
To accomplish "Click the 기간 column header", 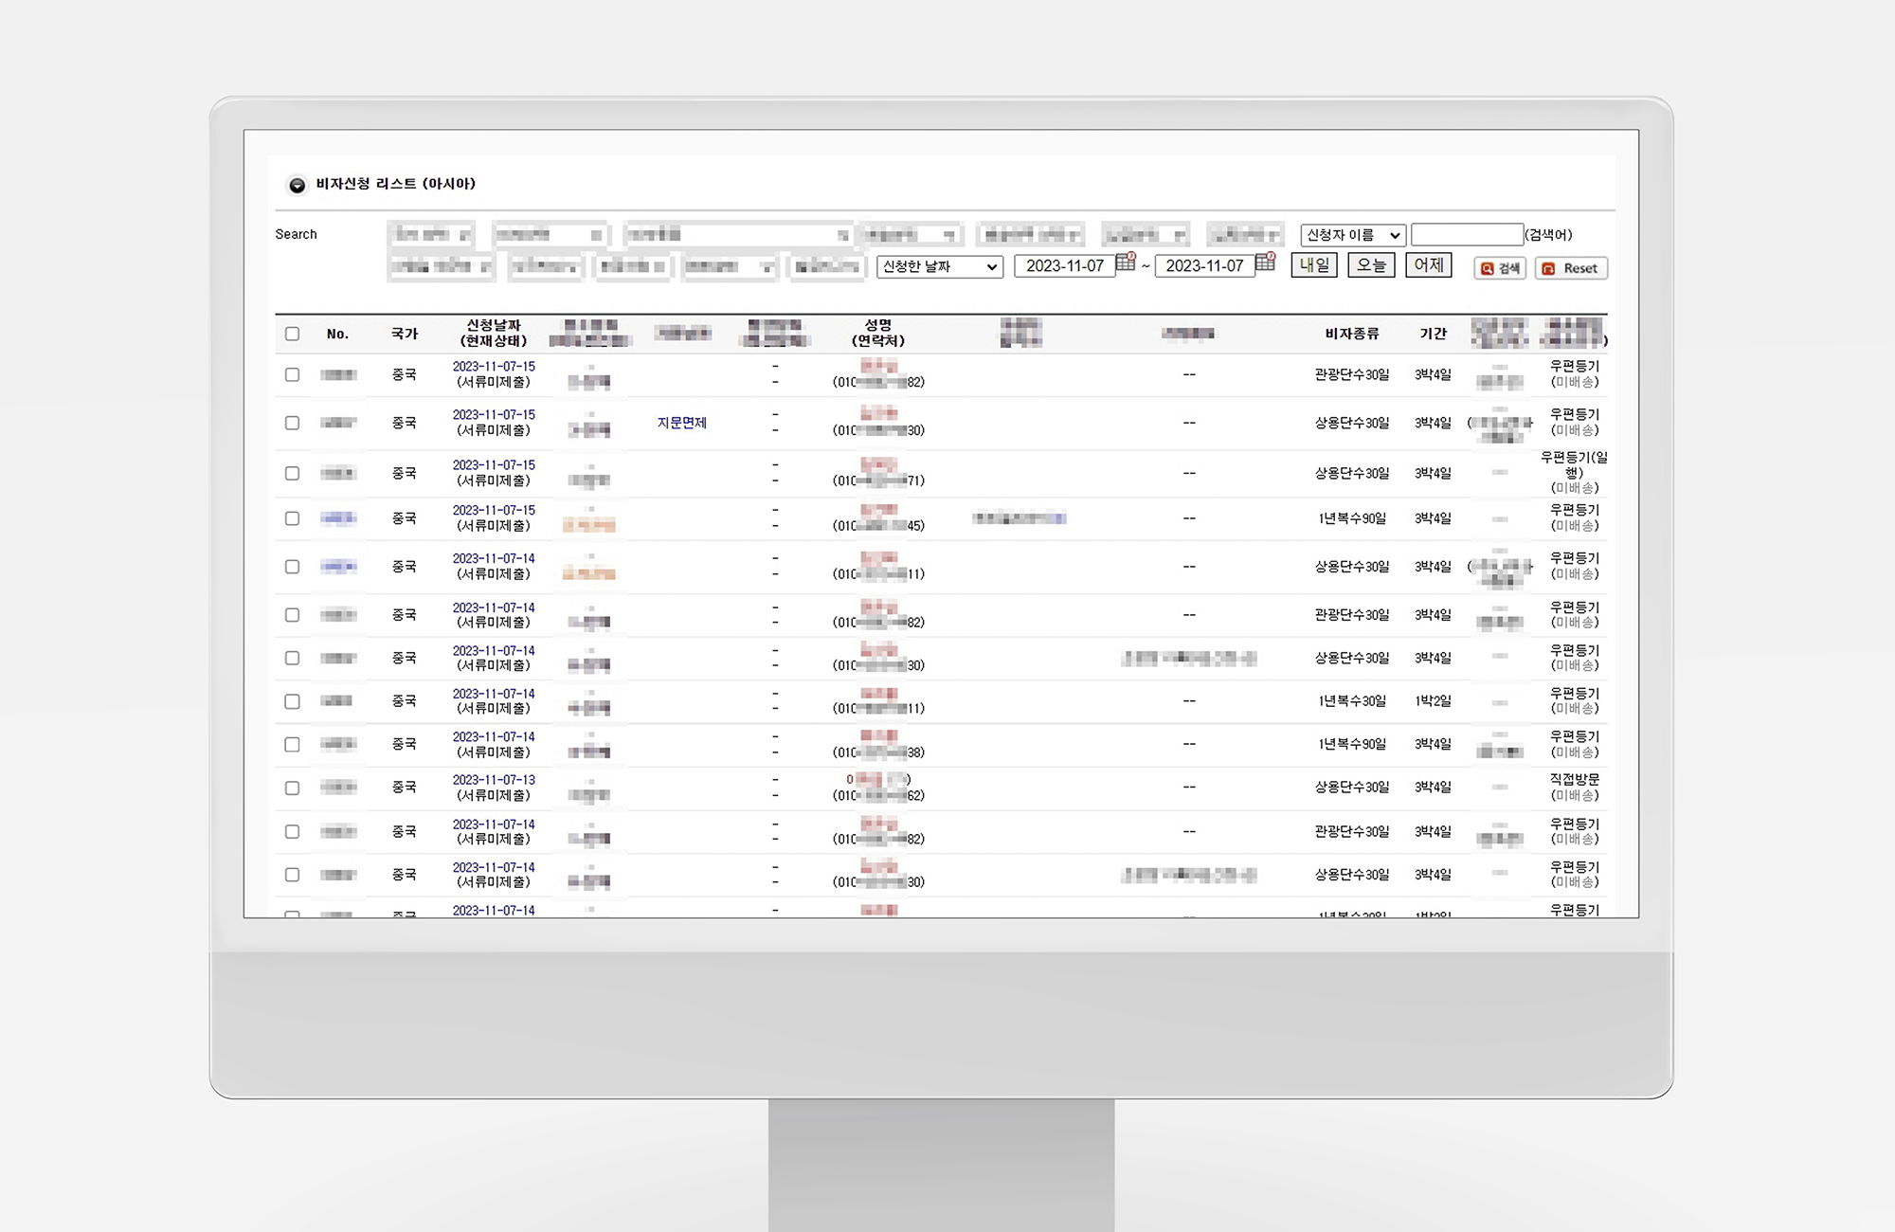I will point(1434,334).
